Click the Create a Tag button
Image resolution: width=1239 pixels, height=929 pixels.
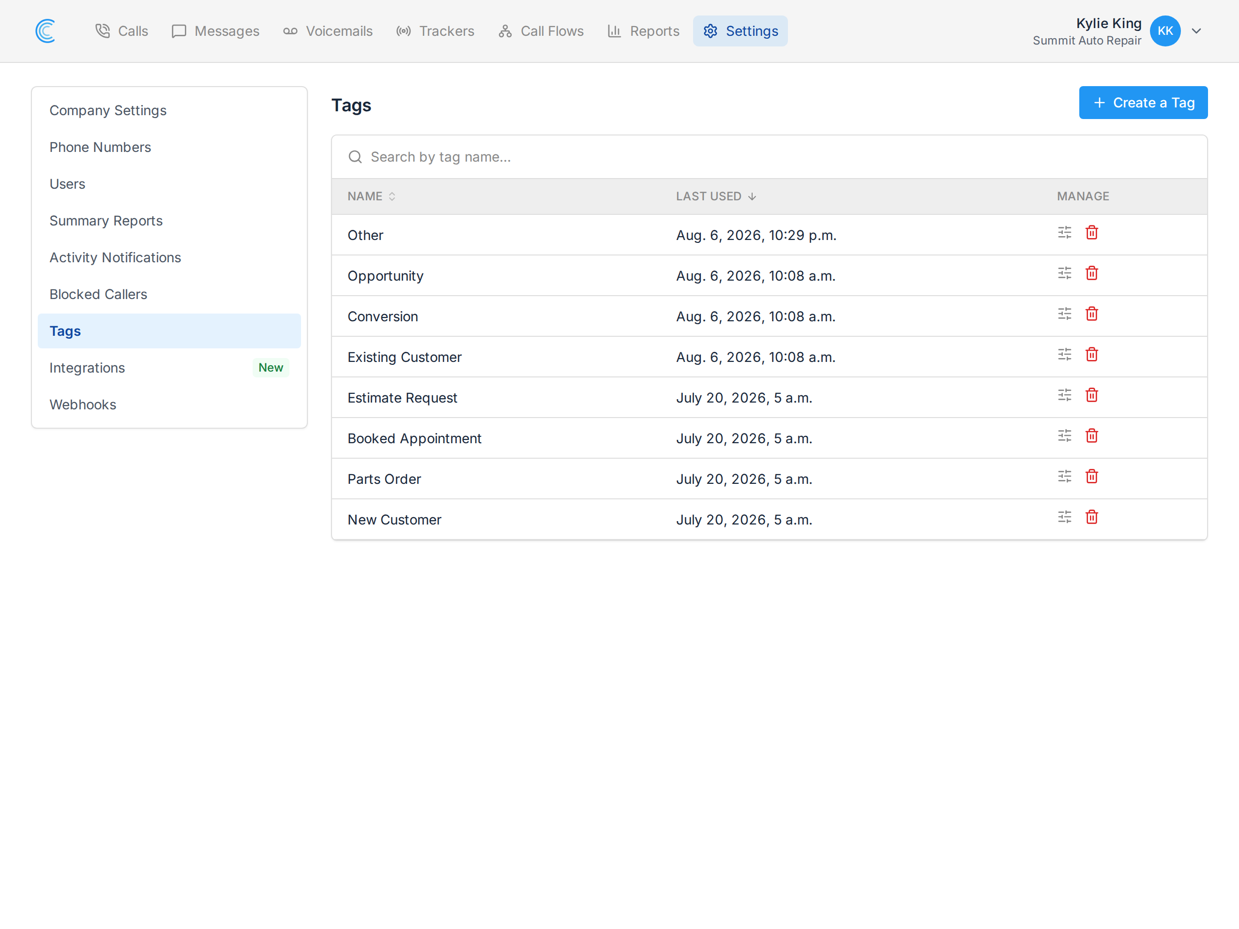[1143, 103]
